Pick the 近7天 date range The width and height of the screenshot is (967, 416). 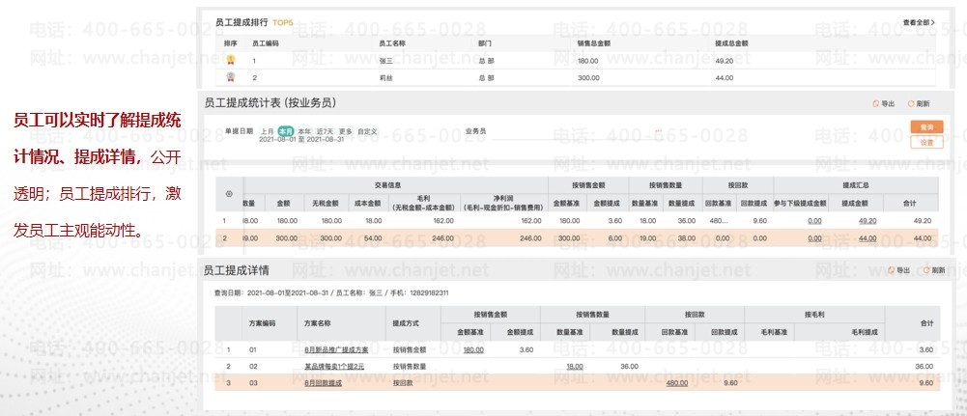pos(325,130)
